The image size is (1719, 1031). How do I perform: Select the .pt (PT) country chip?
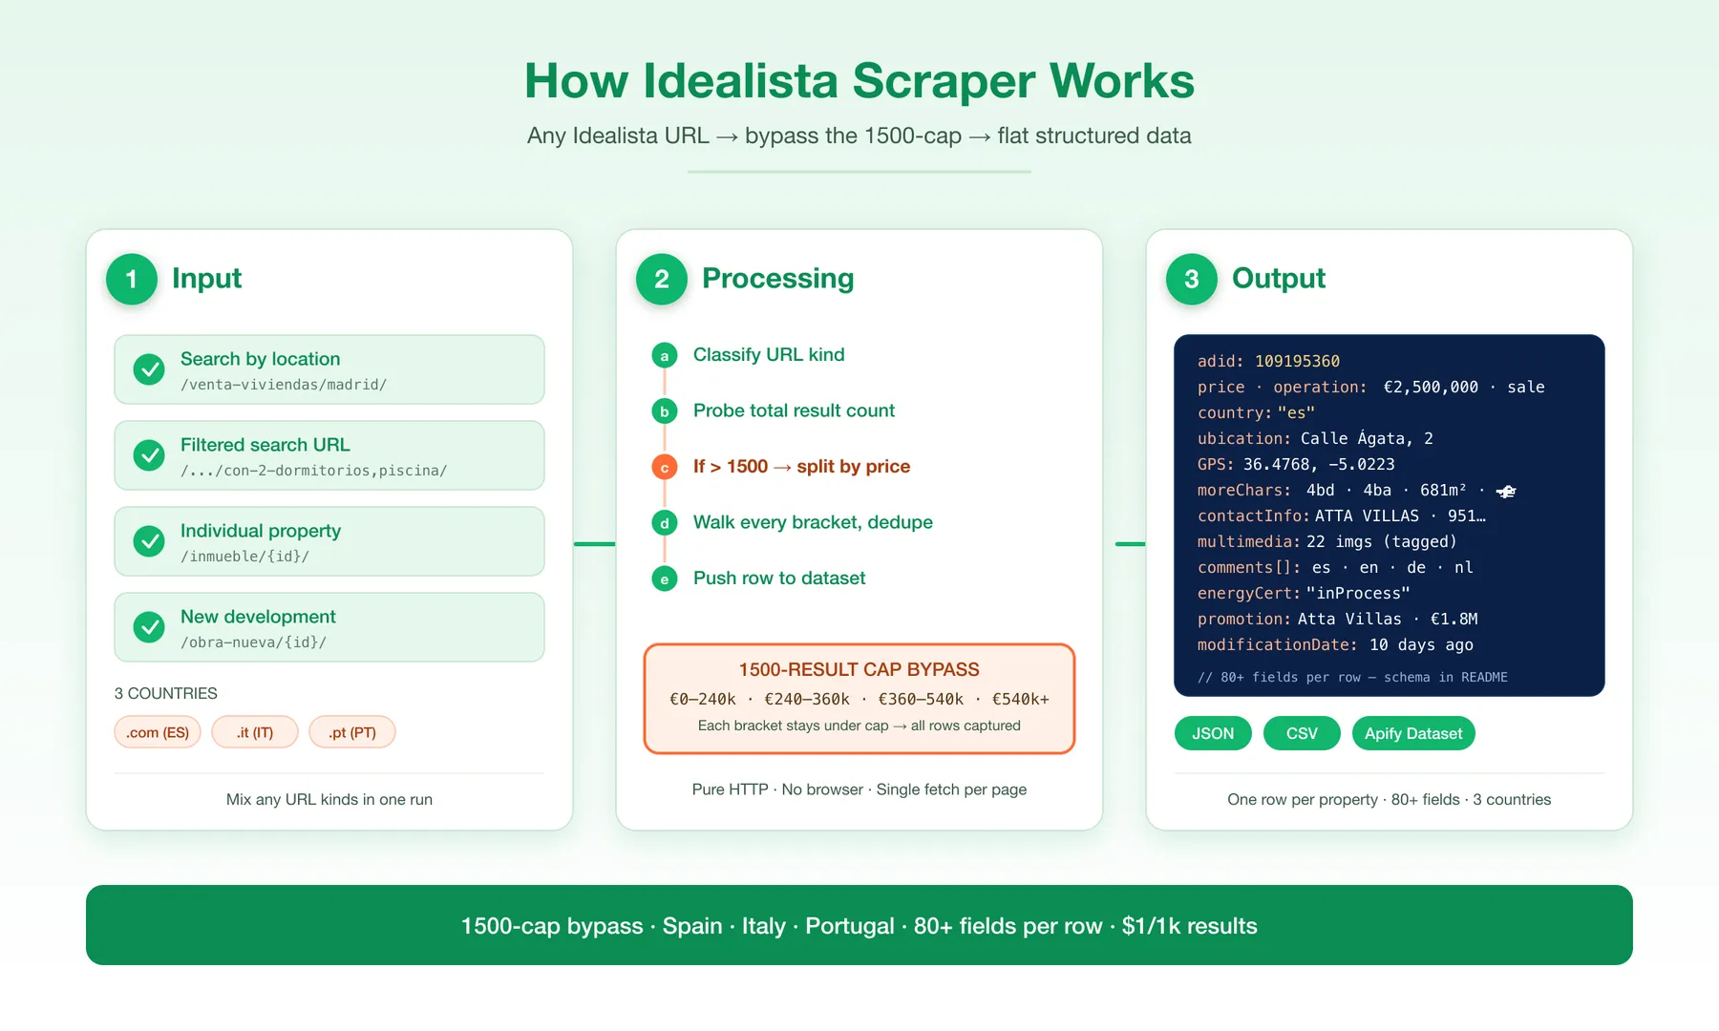352,732
